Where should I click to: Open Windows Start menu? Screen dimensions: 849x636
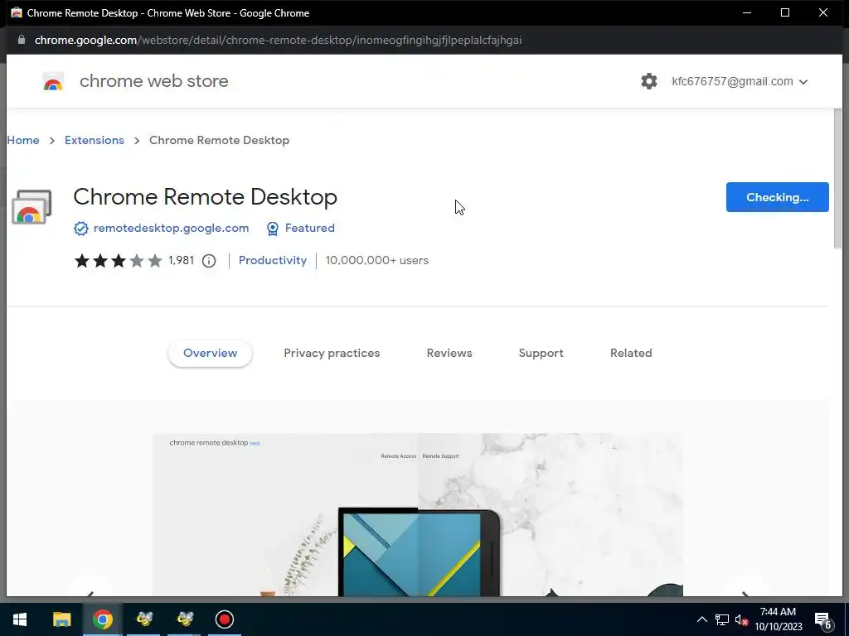click(x=20, y=619)
